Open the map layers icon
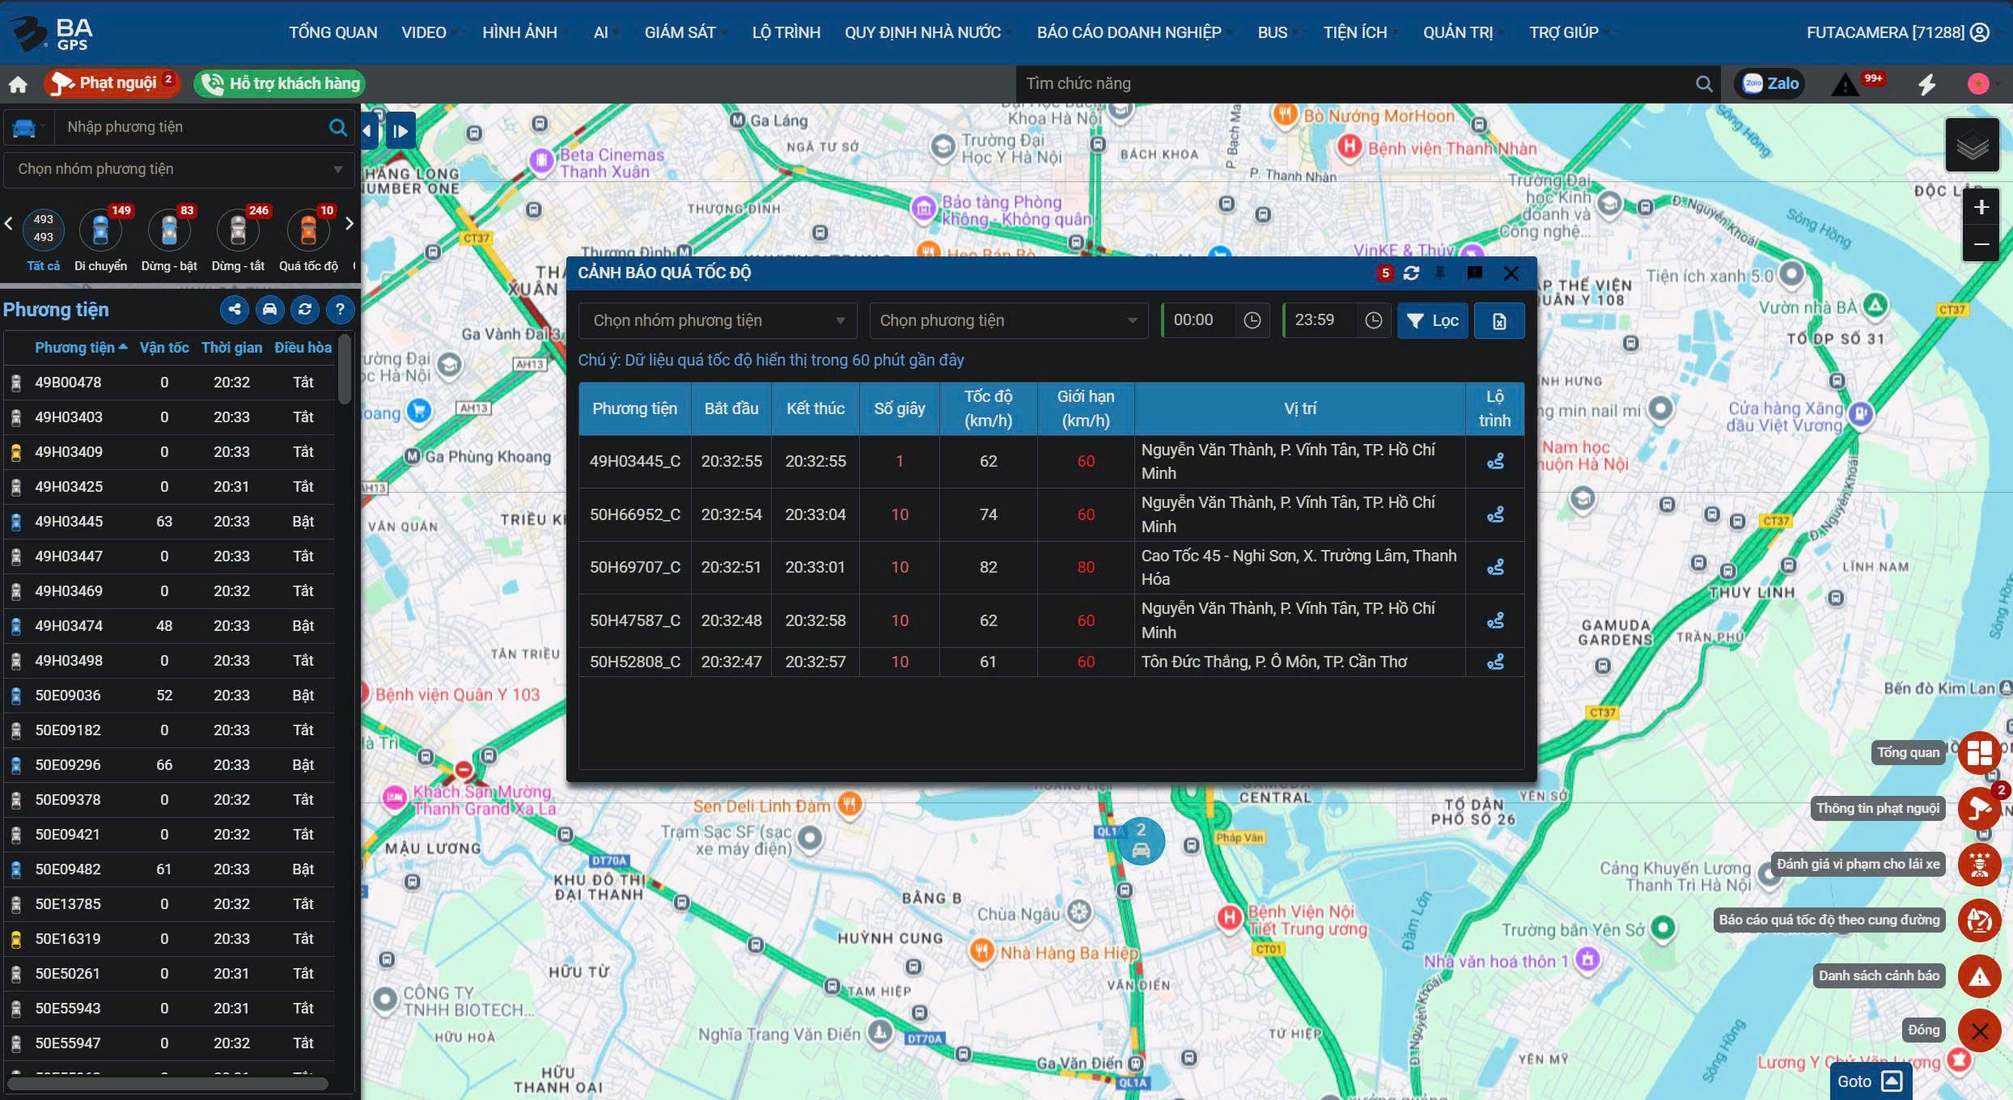Viewport: 2013px width, 1100px height. point(1972,146)
